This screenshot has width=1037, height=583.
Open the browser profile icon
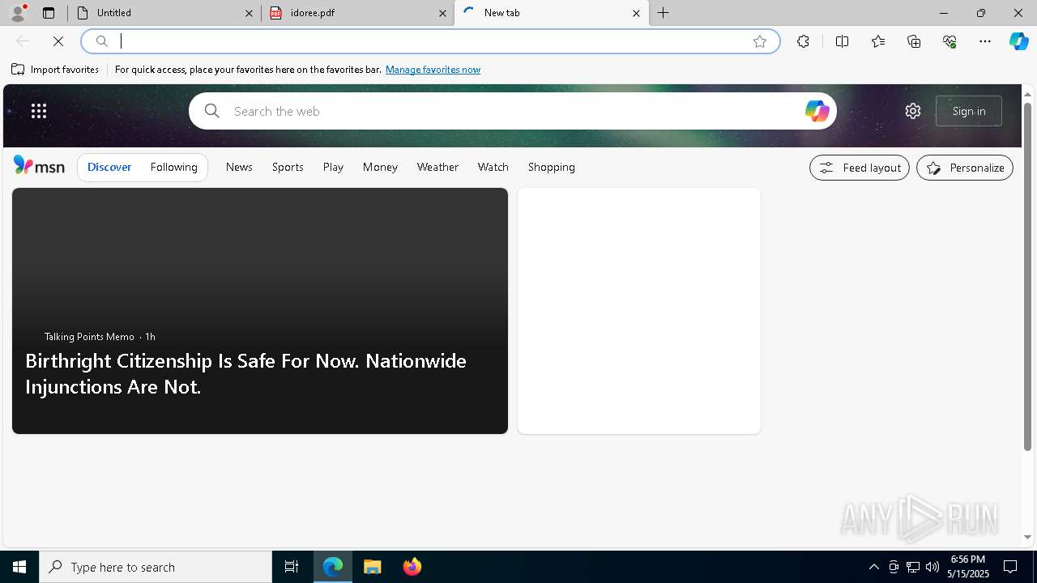point(18,13)
